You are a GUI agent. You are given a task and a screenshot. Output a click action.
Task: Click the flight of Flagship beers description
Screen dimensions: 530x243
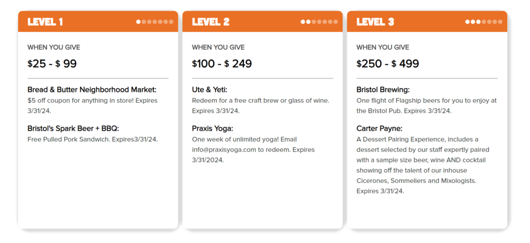[422, 105]
